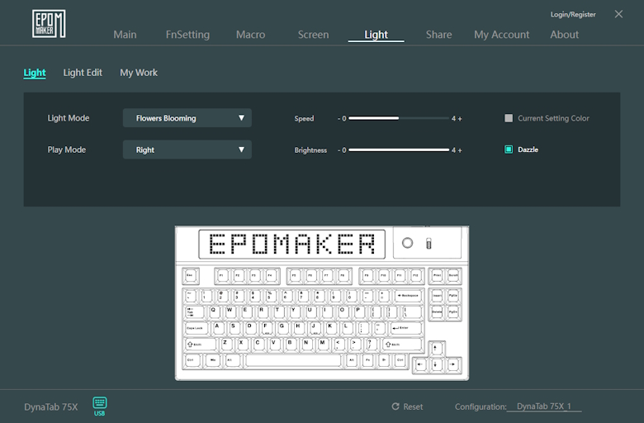
Task: Click the Login/Register link
Action: click(x=572, y=15)
